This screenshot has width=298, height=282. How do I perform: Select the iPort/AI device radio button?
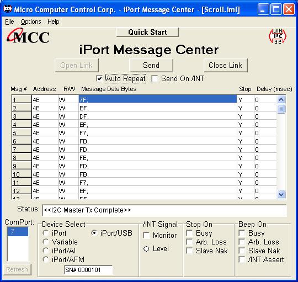point(46,251)
